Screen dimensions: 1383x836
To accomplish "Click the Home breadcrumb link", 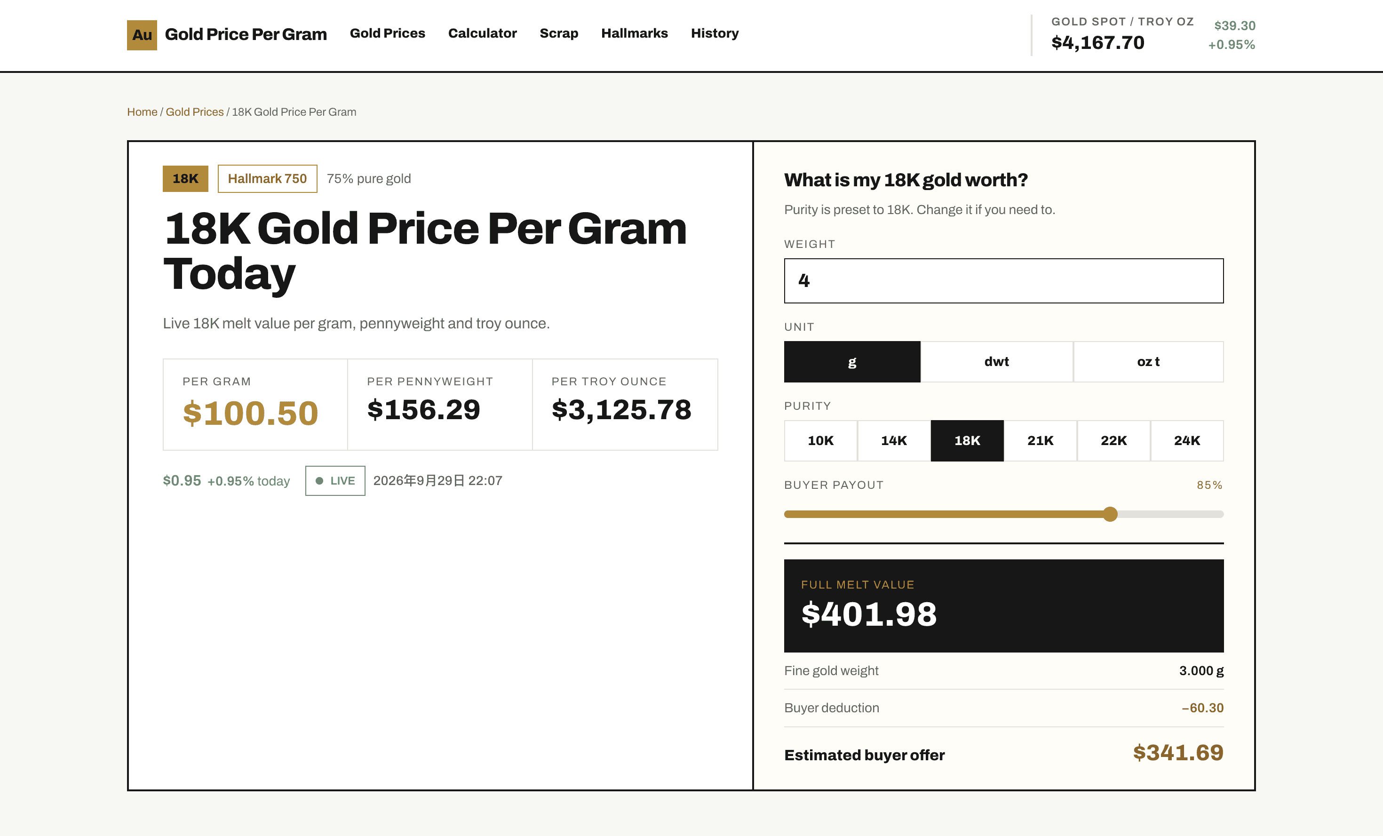I will (x=142, y=111).
